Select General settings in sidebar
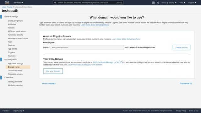 pos(11,17)
